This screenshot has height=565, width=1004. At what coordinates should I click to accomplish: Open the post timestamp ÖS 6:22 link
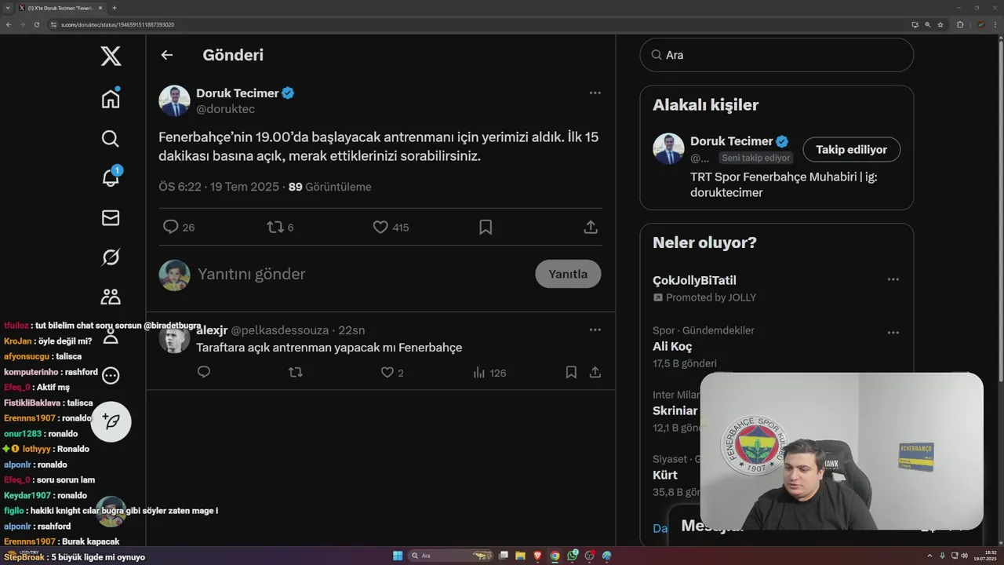[219, 187]
